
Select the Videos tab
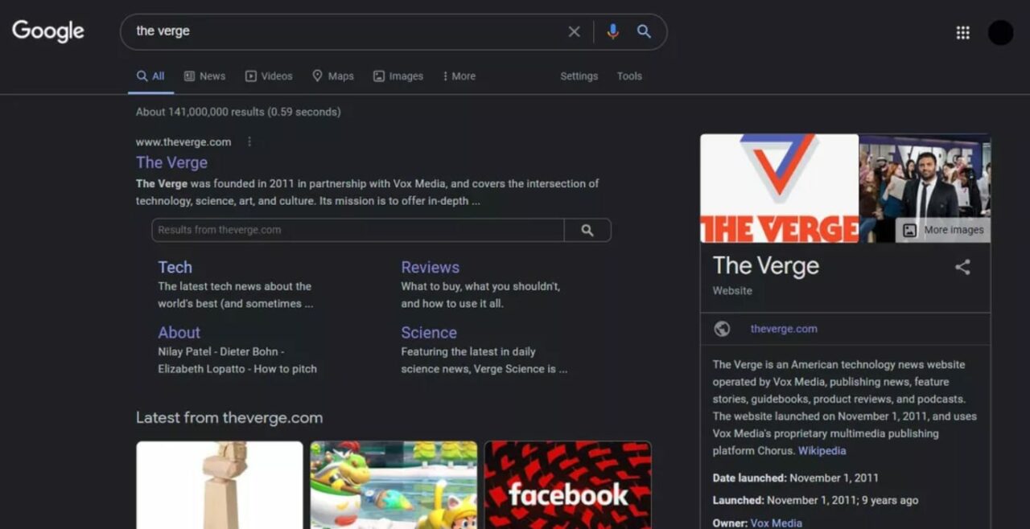pos(269,76)
